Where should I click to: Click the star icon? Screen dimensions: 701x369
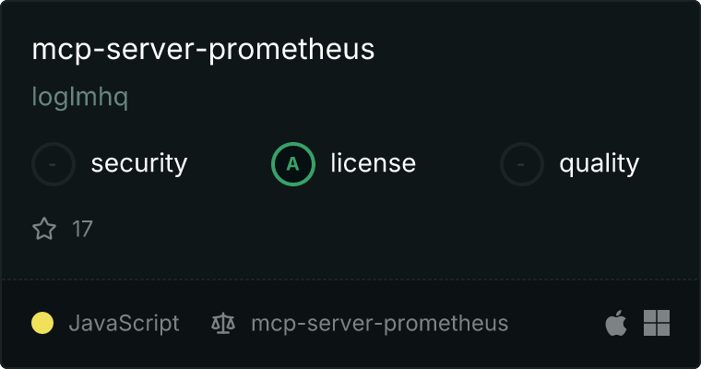click(44, 229)
